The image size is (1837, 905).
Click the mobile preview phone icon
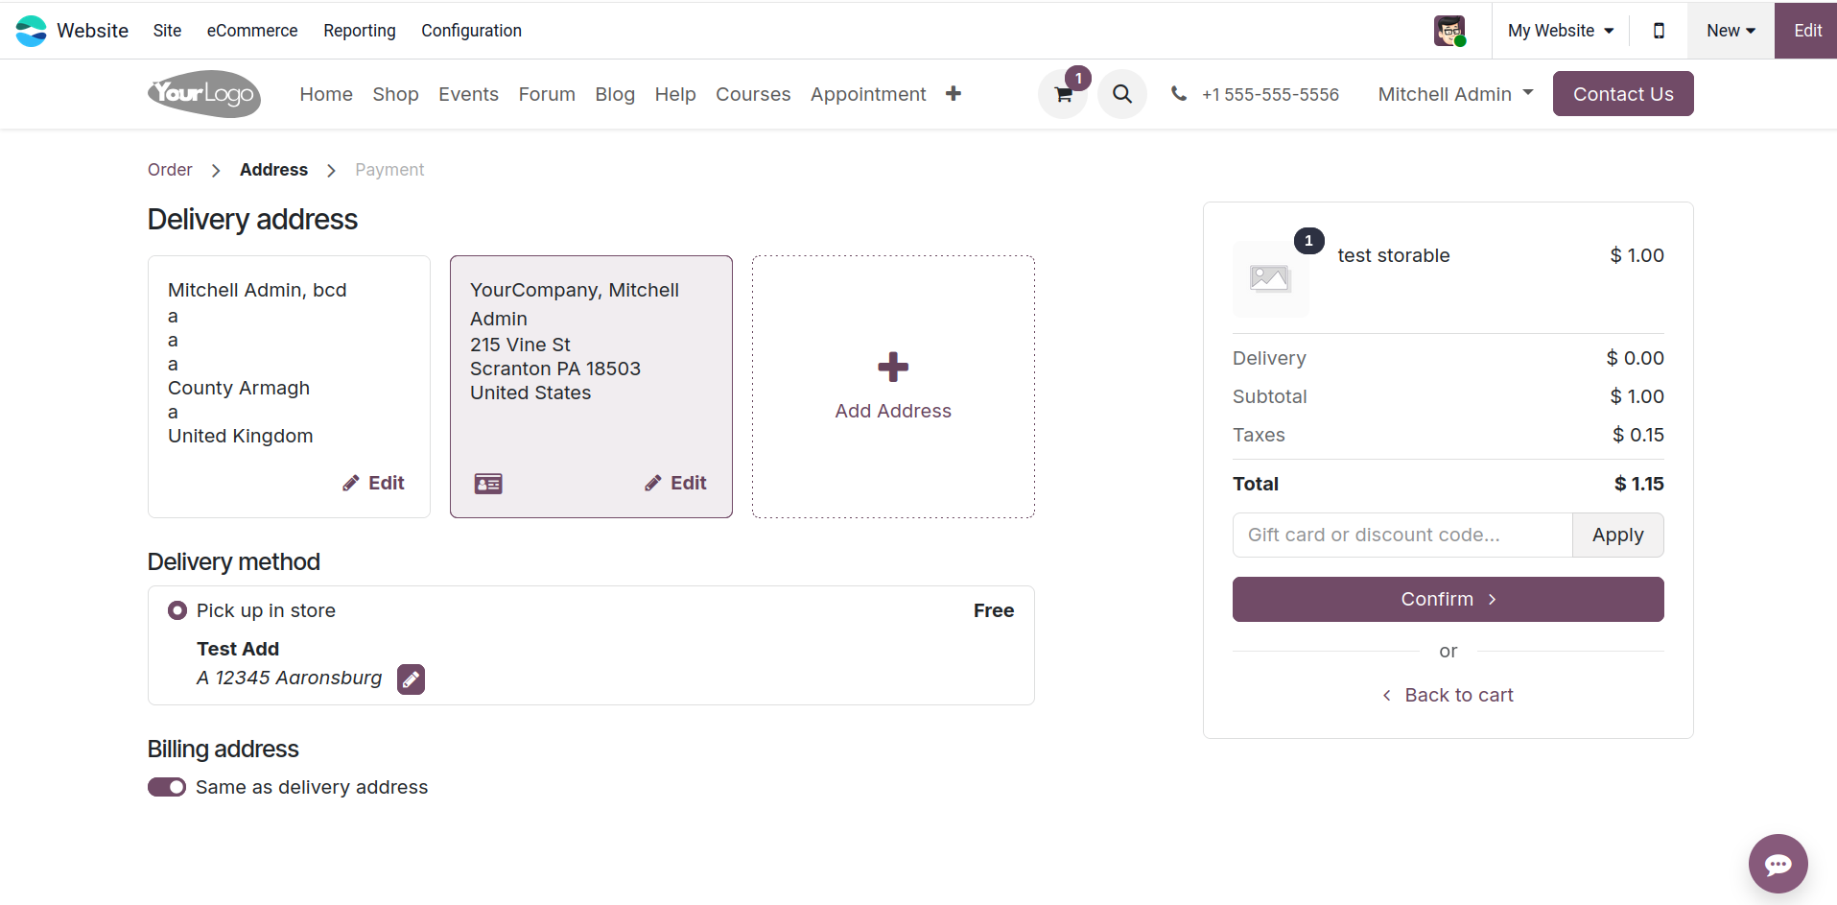click(x=1659, y=31)
